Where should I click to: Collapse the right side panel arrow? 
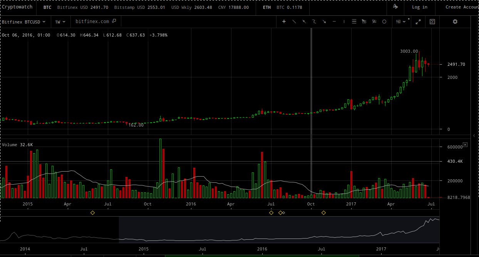[x=474, y=136]
